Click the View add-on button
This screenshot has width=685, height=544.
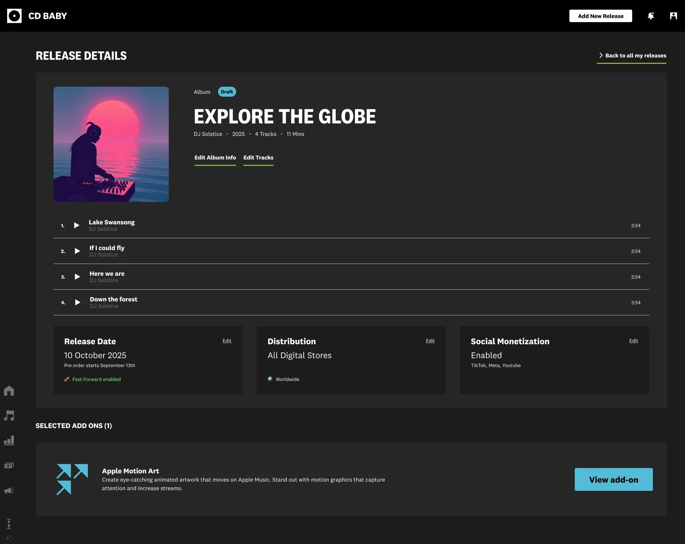pos(614,479)
